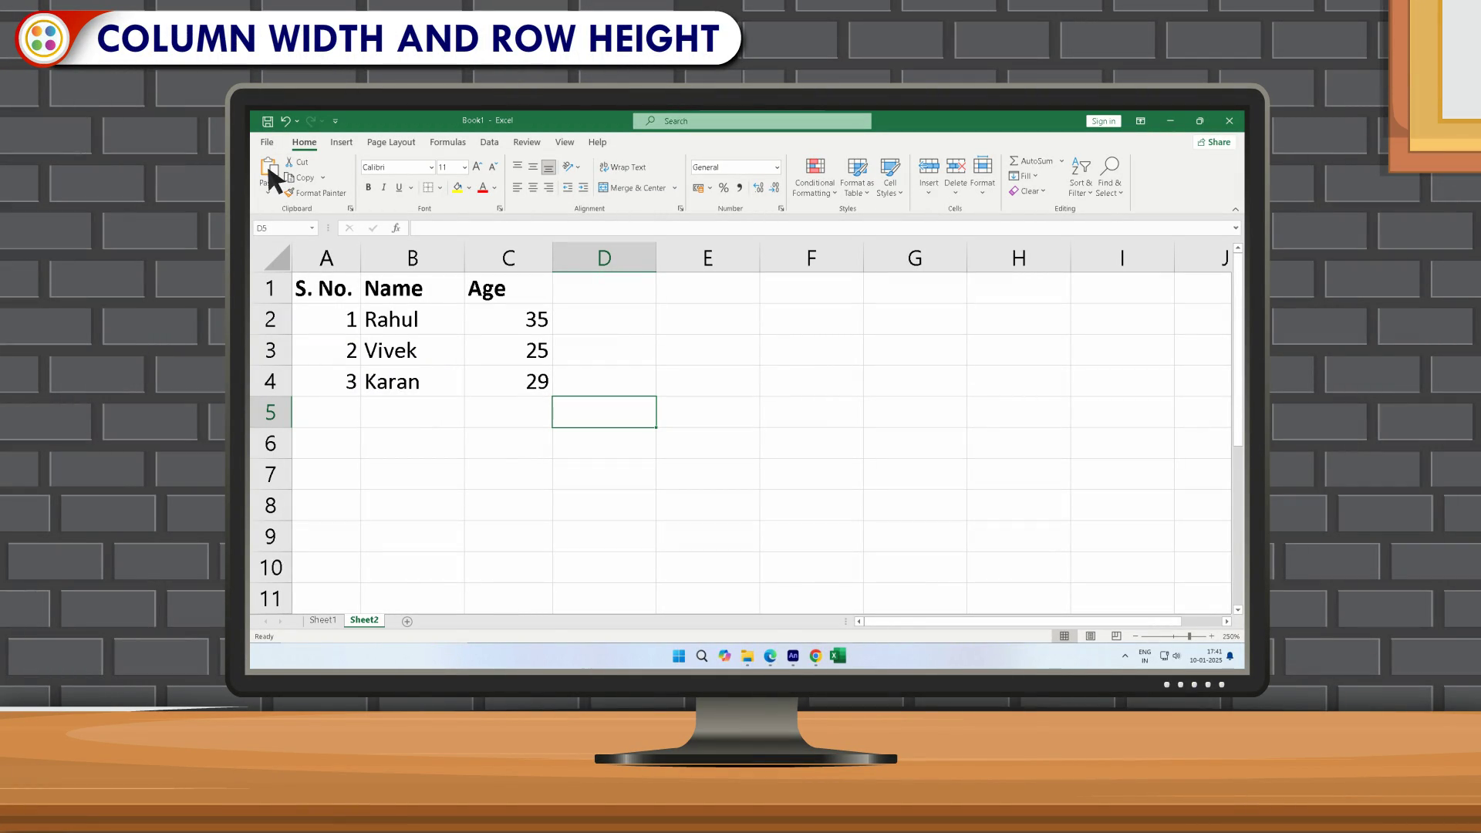1481x833 pixels.
Task: Click the Delete cells icon
Action: [955, 167]
